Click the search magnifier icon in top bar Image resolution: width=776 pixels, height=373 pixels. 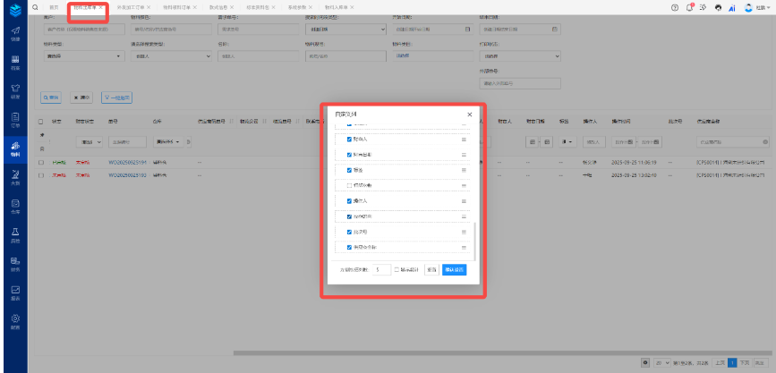coord(35,7)
